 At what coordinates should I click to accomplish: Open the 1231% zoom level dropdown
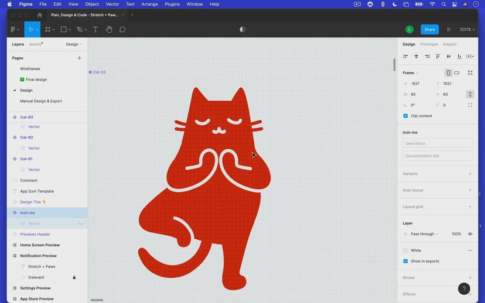467,29
